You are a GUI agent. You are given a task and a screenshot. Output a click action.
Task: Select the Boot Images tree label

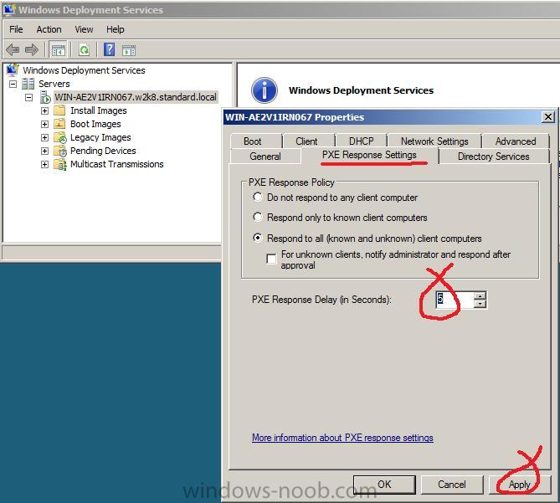[x=95, y=124]
